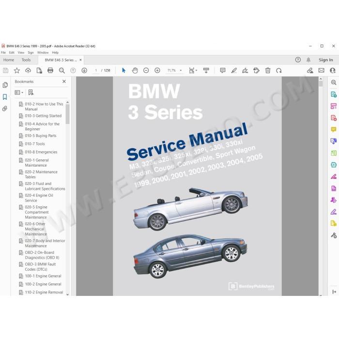Open bookmark 010-5 Buying Parts
Image resolution: width=339 pixels, height=339 pixels.
41,136
